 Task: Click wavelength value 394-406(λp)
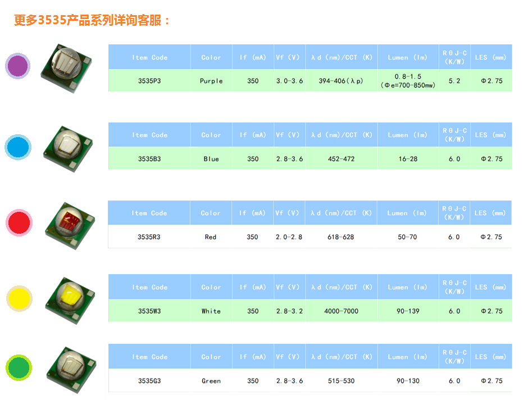click(341, 81)
